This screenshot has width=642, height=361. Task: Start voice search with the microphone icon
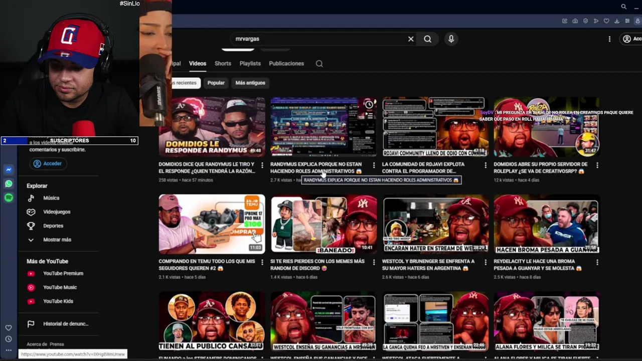tap(451, 39)
